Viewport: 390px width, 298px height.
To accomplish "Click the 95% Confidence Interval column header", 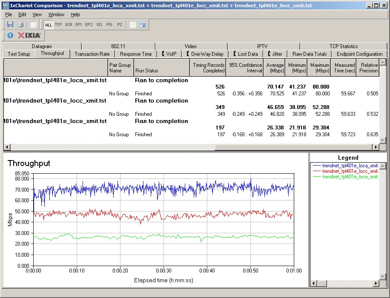I will click(245, 68).
